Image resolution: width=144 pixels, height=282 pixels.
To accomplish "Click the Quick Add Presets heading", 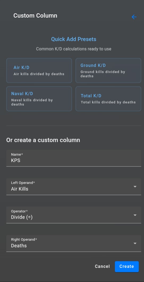I will (x=74, y=39).
